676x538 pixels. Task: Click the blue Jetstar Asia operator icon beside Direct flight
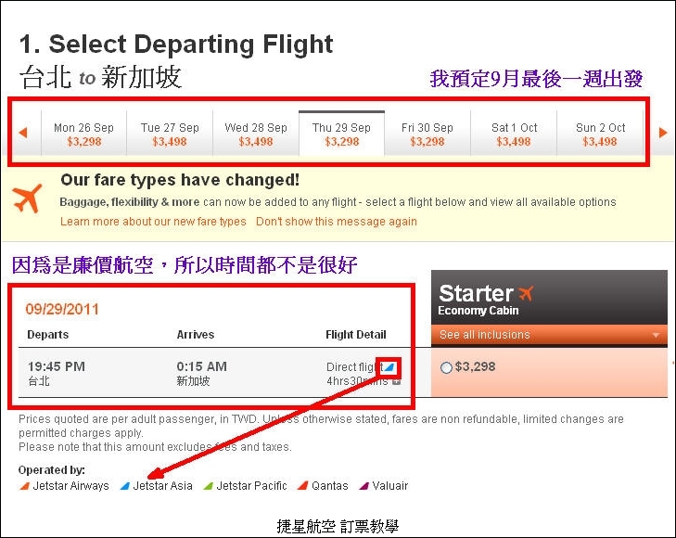(x=389, y=366)
